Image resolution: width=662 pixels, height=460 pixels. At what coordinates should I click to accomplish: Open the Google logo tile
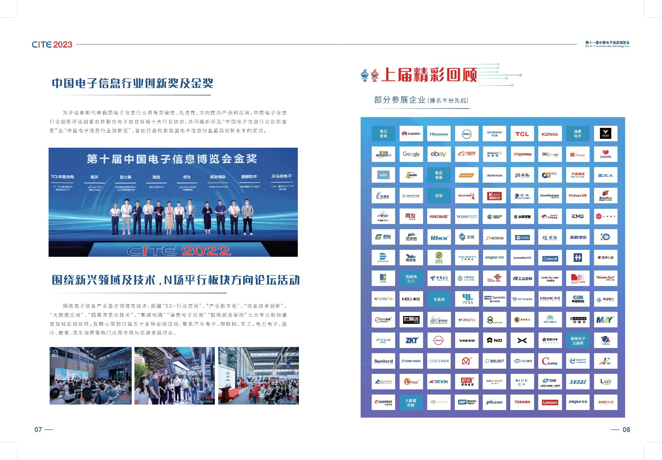coord(411,154)
